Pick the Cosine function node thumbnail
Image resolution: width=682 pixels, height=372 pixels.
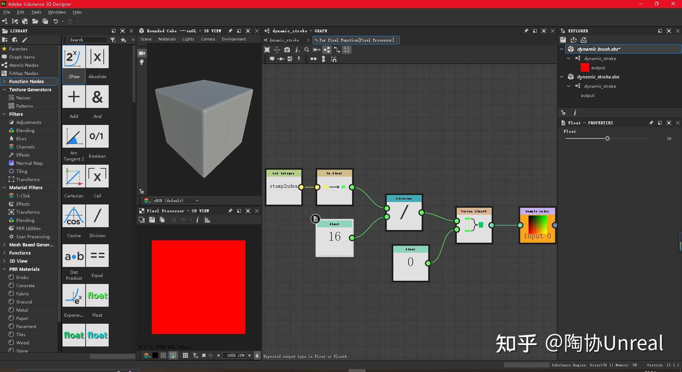74,216
